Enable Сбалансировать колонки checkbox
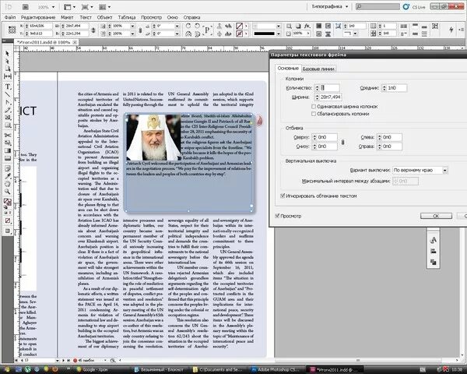Image resolution: width=467 pixels, height=374 pixels. coord(314,114)
